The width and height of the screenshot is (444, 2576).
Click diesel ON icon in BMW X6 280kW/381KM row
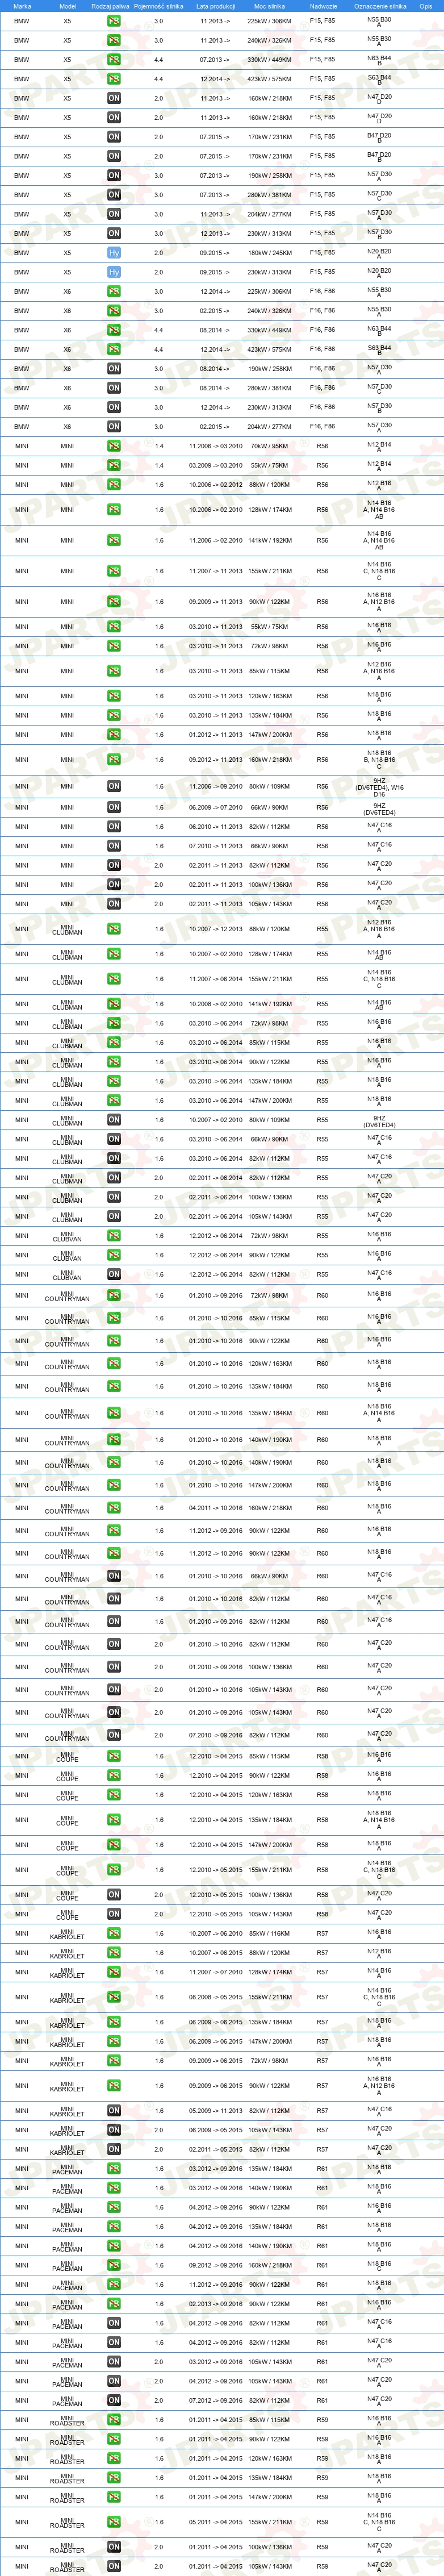click(x=114, y=388)
